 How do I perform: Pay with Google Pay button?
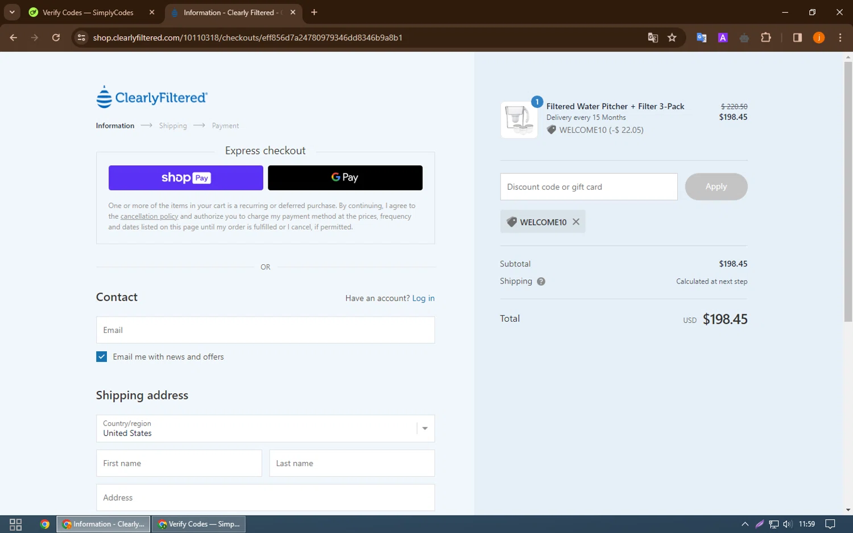click(345, 178)
